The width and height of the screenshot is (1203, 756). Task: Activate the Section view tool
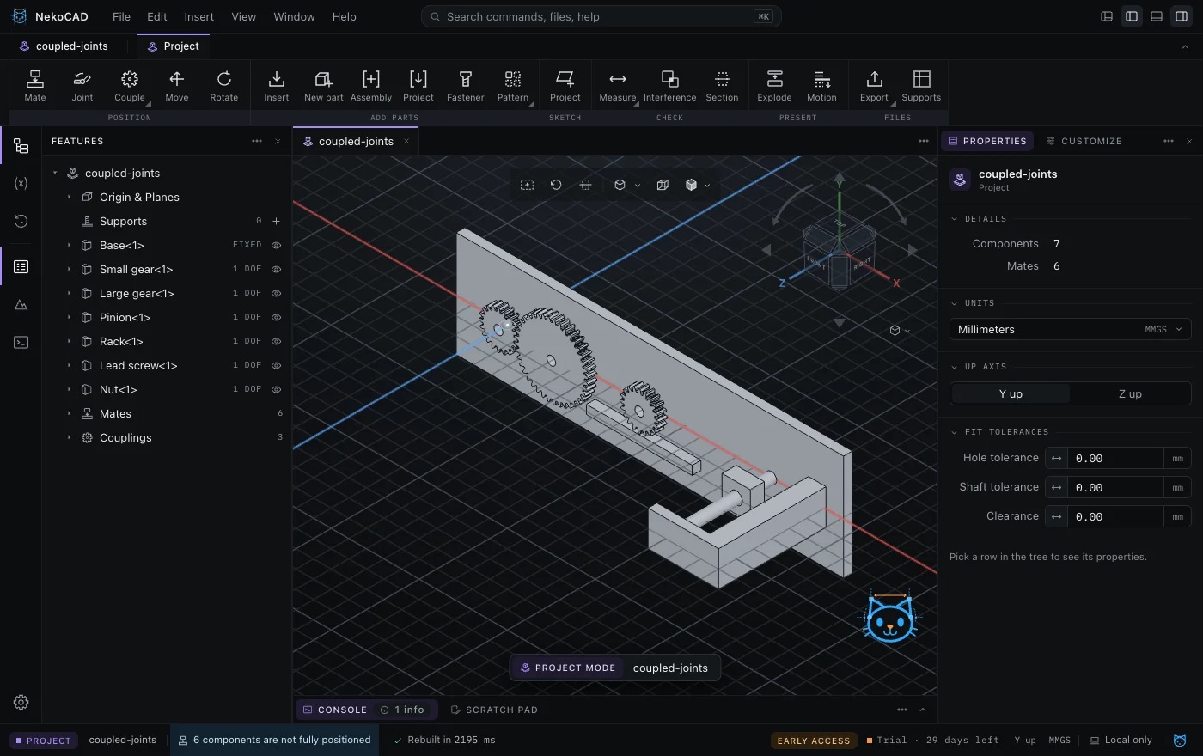[723, 86]
